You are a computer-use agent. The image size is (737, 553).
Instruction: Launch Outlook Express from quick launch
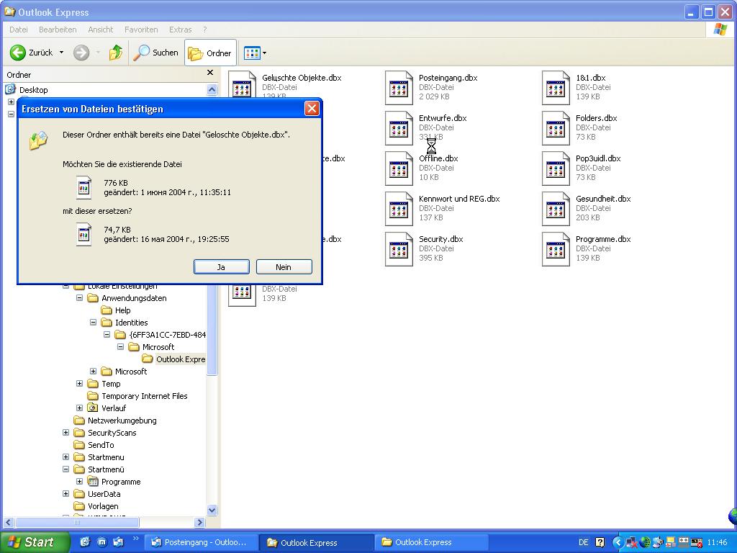point(118,542)
